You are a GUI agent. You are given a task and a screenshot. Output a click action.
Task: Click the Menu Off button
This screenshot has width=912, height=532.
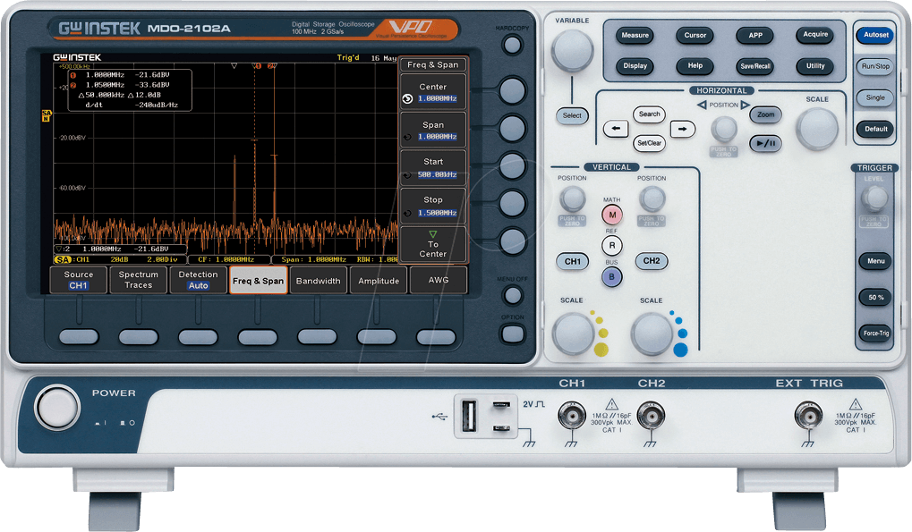coord(513,296)
